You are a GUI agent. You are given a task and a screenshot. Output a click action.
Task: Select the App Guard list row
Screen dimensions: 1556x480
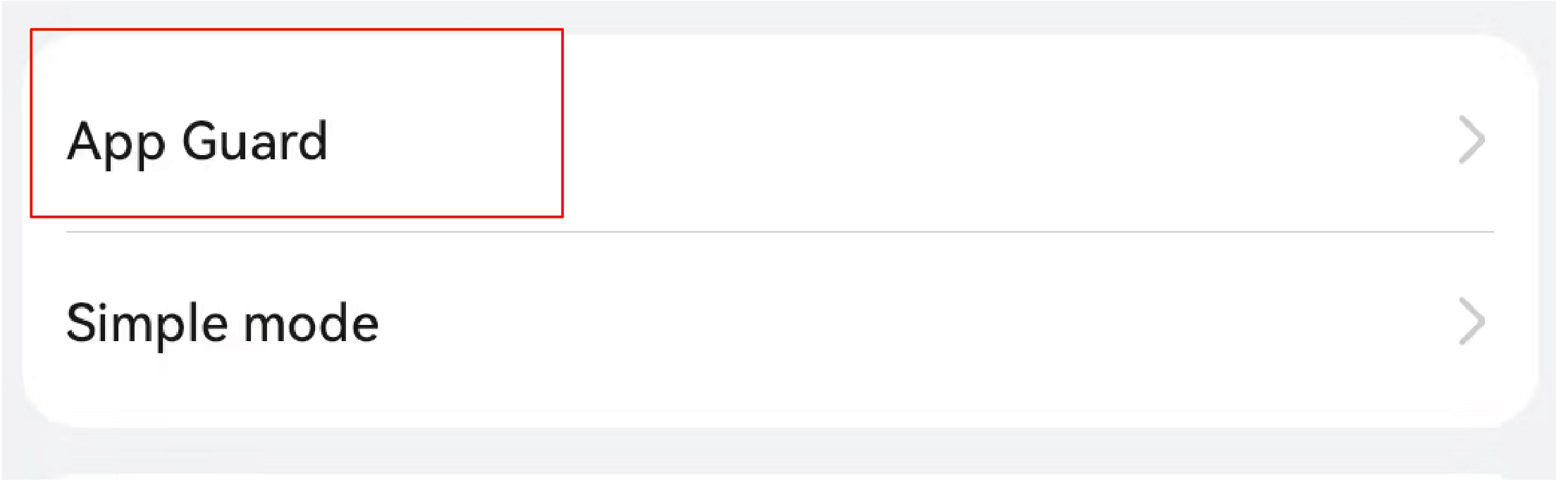(775, 141)
